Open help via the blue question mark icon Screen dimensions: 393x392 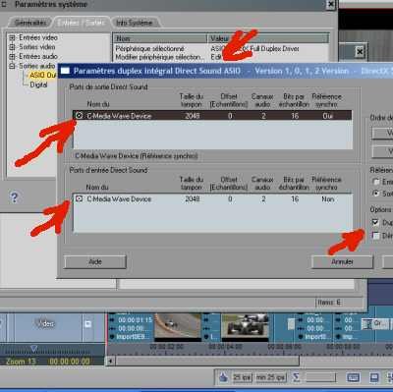(14, 197)
